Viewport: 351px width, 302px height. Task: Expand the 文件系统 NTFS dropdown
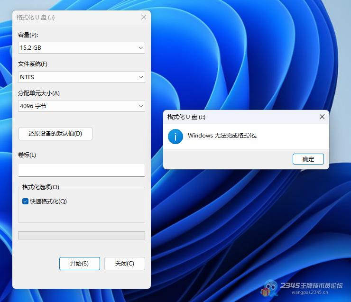pyautogui.click(x=82, y=77)
